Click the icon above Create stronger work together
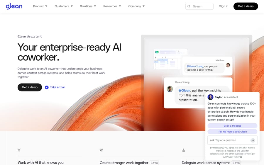The width and height of the screenshot is (264, 165). [101, 150]
